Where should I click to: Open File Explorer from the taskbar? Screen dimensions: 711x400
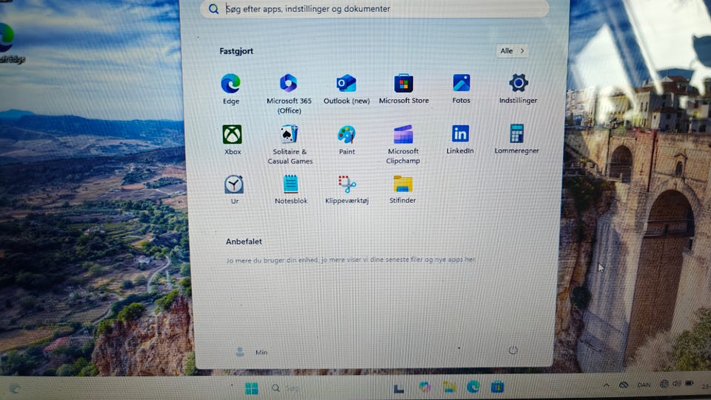tap(450, 387)
